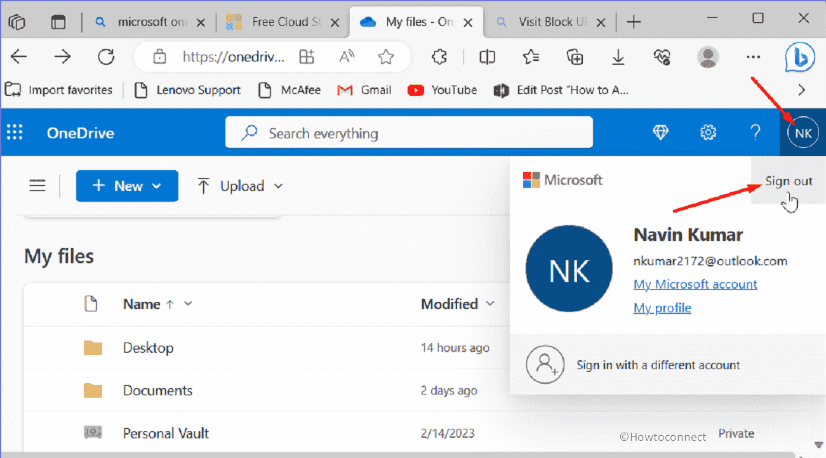Open the Favorites list icon
Screen dimensions: 826x458
coord(531,57)
